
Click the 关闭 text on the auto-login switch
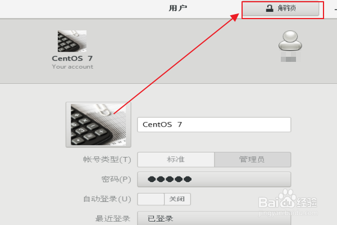point(177,199)
